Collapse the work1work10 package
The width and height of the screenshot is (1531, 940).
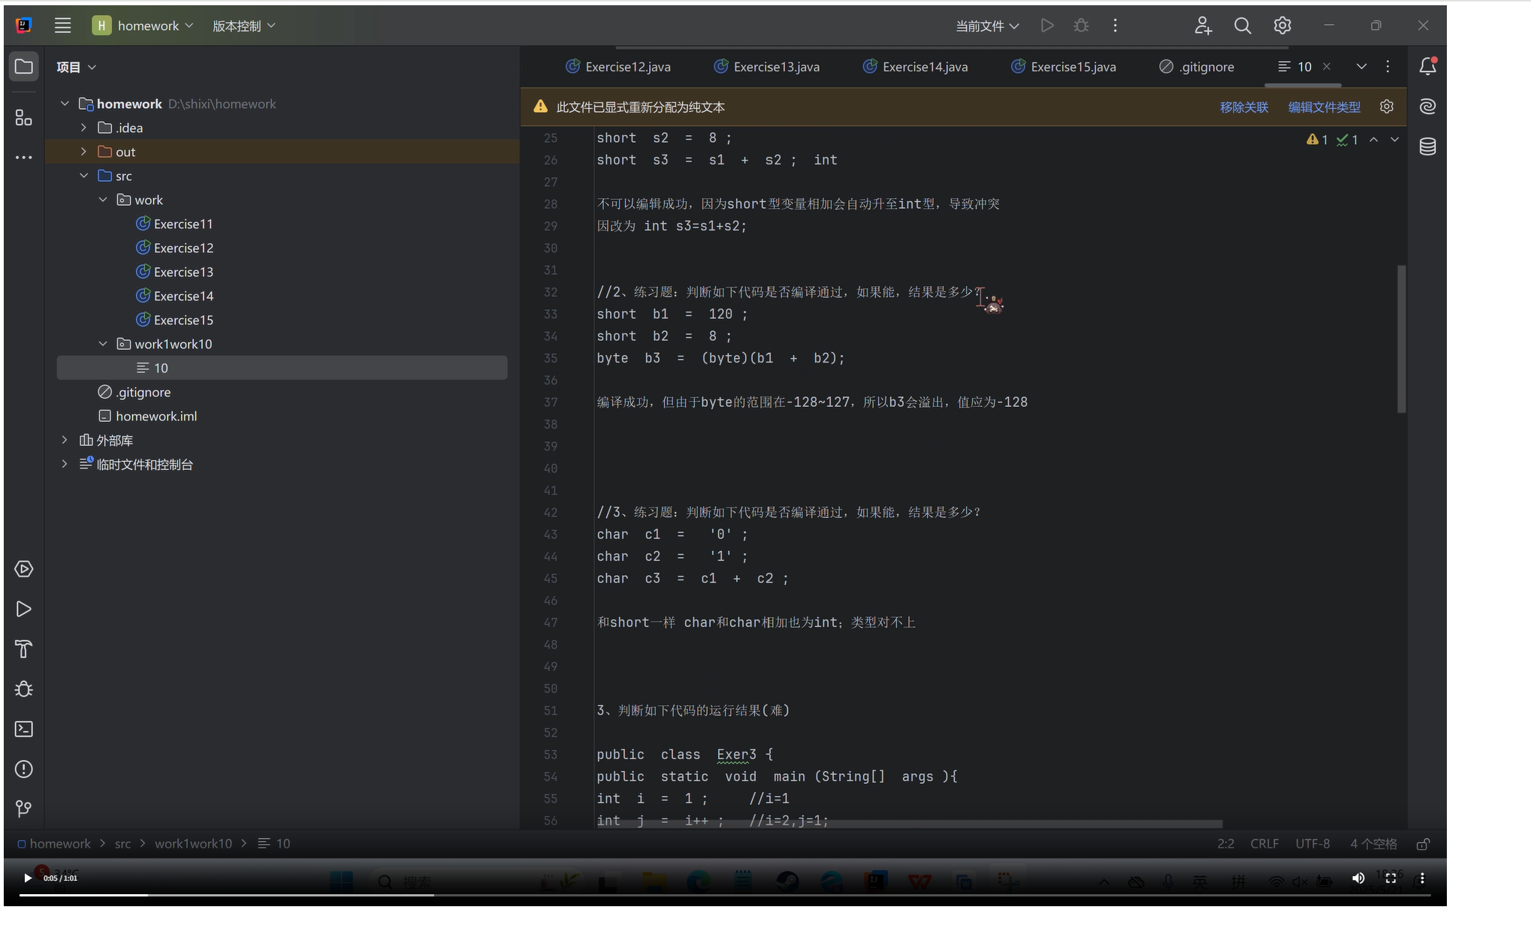coord(103,344)
